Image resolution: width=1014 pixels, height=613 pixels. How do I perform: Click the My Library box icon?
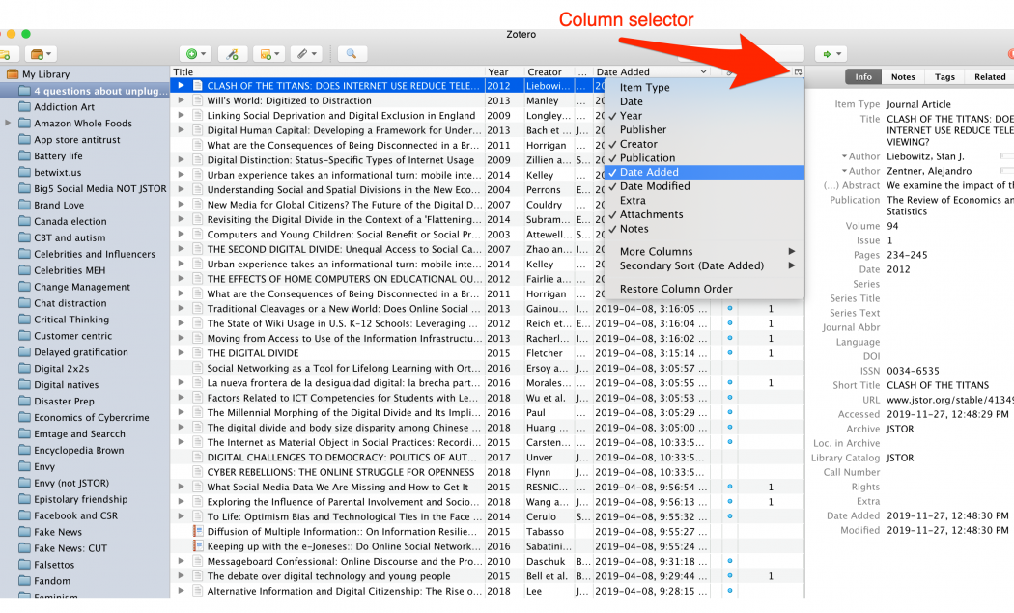13,74
